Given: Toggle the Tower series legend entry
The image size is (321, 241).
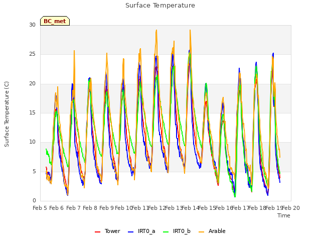Looking at the screenshot, I should tap(107, 231).
